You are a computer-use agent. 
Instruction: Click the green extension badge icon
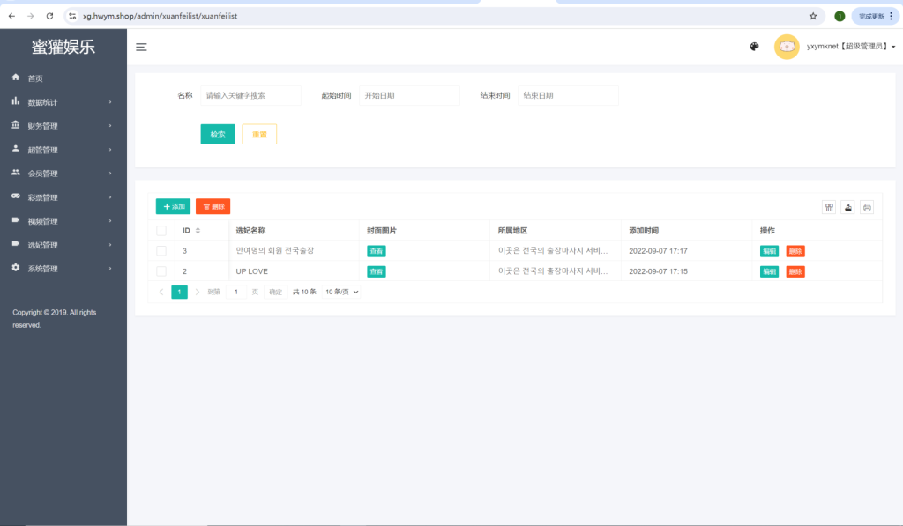pyautogui.click(x=840, y=16)
